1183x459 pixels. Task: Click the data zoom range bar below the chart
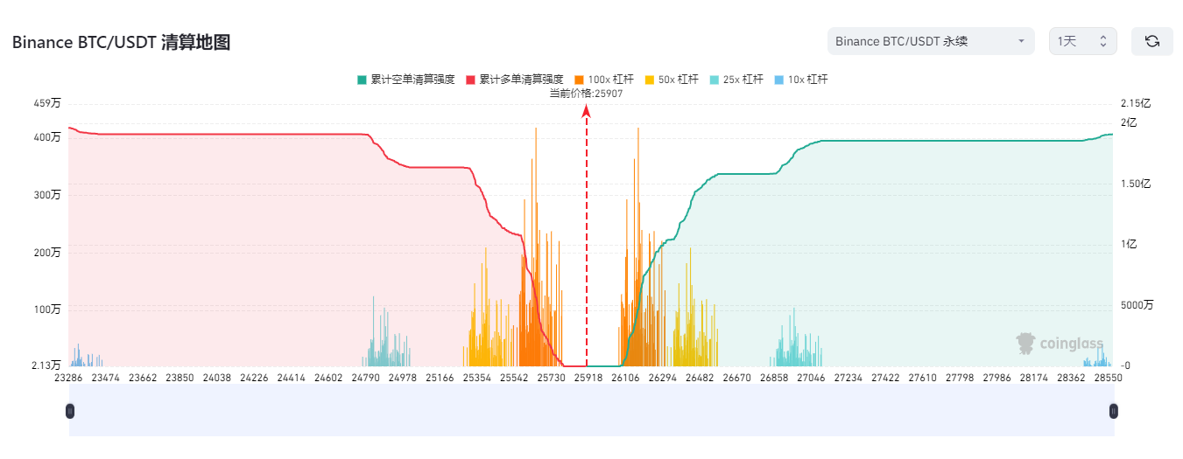pyautogui.click(x=592, y=410)
